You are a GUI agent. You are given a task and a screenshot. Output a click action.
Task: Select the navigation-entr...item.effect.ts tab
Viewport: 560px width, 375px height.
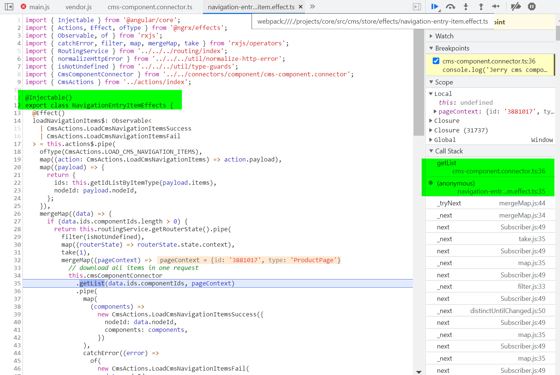pyautogui.click(x=251, y=7)
